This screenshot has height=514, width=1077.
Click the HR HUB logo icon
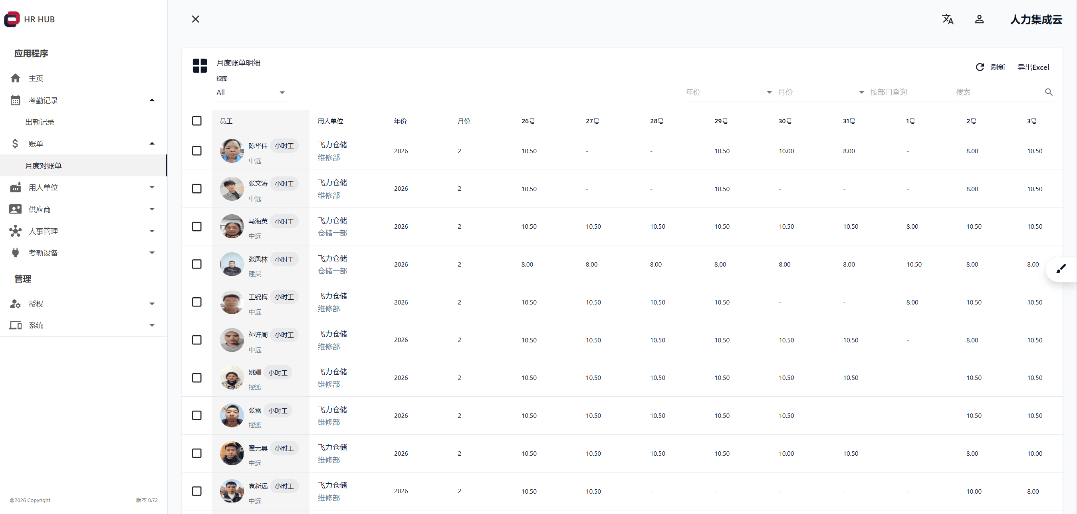(12, 19)
